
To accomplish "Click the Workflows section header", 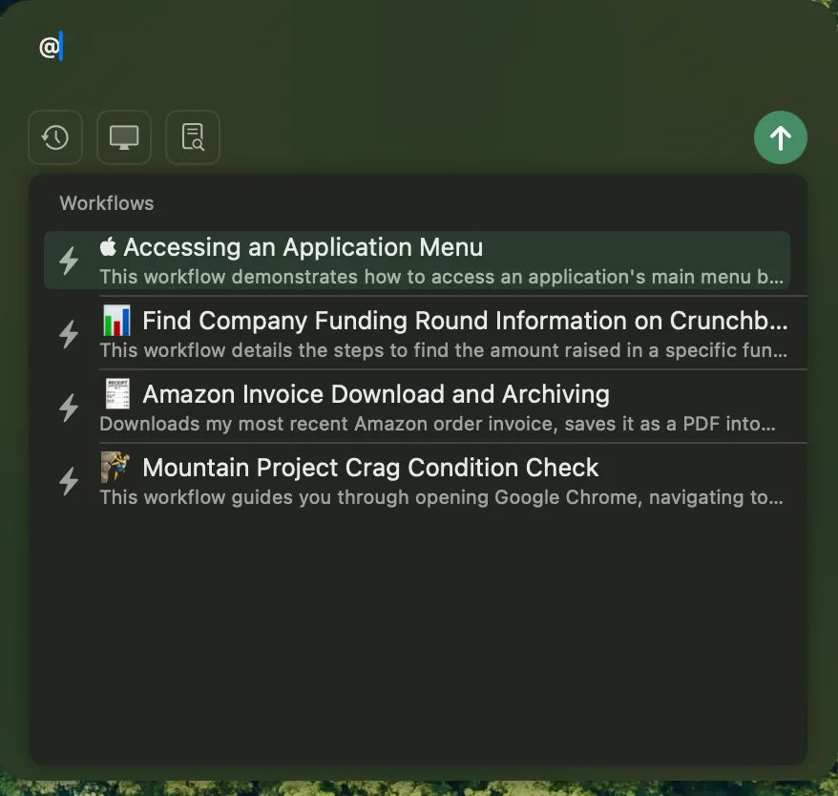I will [x=106, y=203].
